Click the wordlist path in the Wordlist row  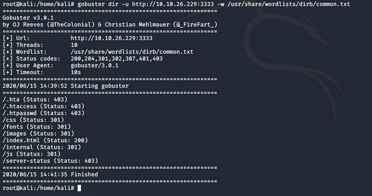pyautogui.click(x=132, y=52)
